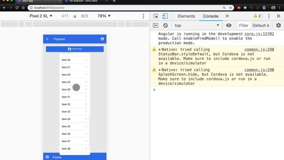This screenshot has width=284, height=160.
Task: Open more device toolbar options
Action: pos(143,16)
